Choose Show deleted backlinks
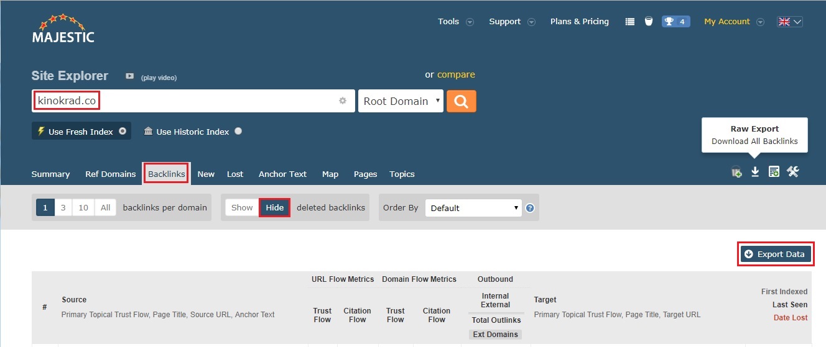 click(x=242, y=207)
